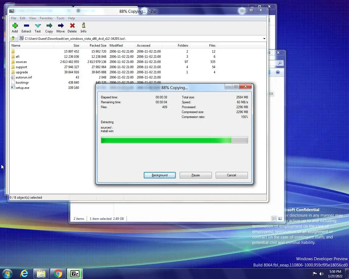This screenshot has width=349, height=279.
Task: Click the Delete toolbar icon
Action: [x=72, y=26]
